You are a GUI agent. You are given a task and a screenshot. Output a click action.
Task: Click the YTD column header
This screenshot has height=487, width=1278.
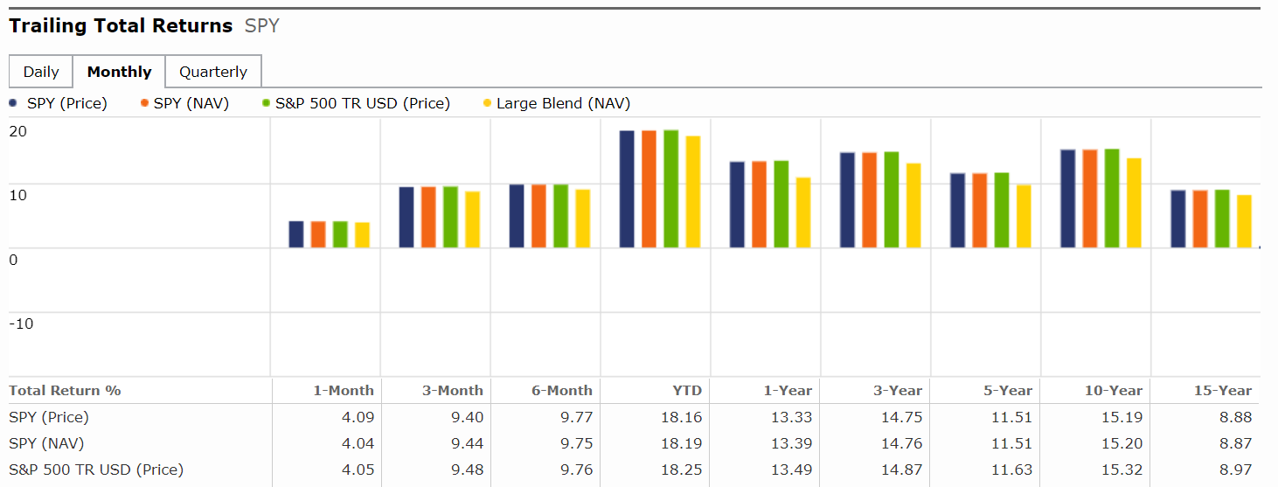tap(688, 391)
